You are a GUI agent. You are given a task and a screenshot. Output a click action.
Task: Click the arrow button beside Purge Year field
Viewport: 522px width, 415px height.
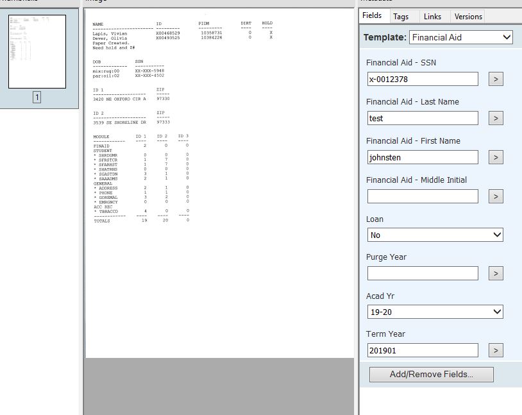496,273
